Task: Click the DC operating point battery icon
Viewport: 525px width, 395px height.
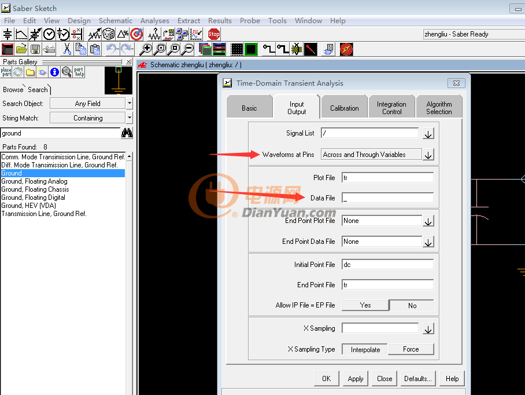Action: tap(8, 34)
